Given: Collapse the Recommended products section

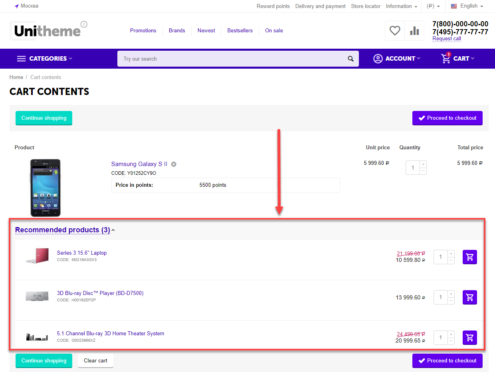Looking at the screenshot, I should [65, 230].
